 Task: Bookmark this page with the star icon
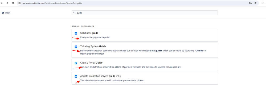pos(255,3)
